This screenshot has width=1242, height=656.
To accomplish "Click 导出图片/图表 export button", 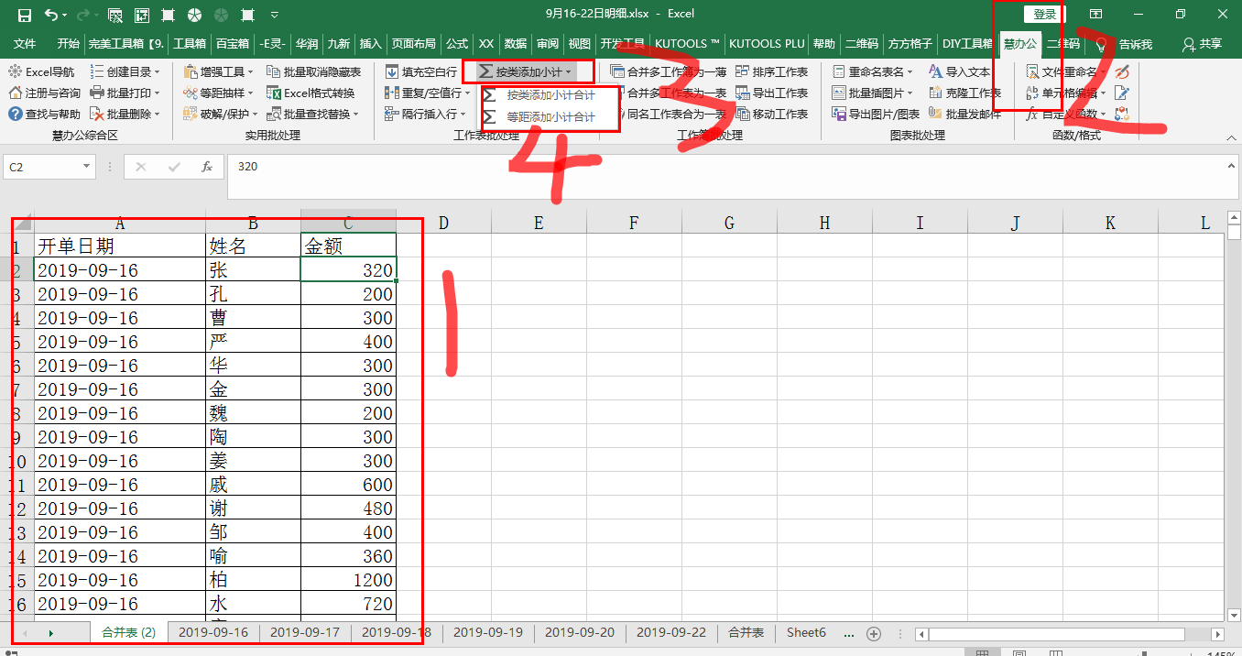I will pos(876,114).
